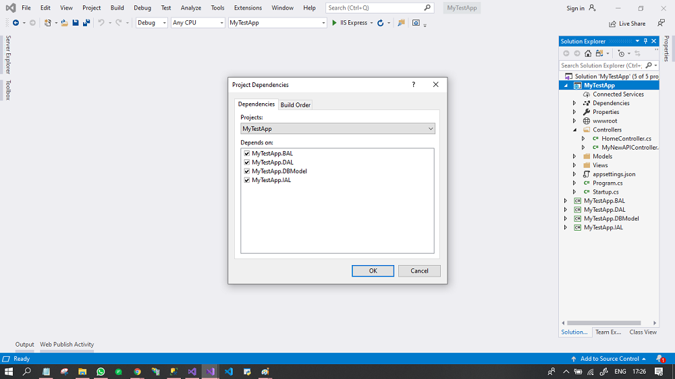Open the MyTestApp startup project dropdown
This screenshot has height=379, width=675.
pos(277,23)
